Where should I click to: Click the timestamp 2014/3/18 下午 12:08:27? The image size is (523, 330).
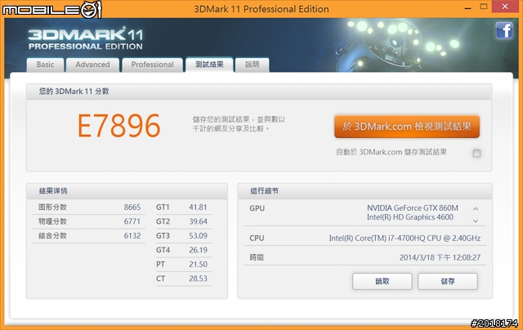tap(440, 257)
